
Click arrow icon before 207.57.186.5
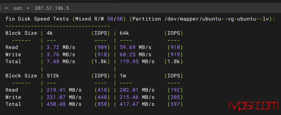pos(28,8)
